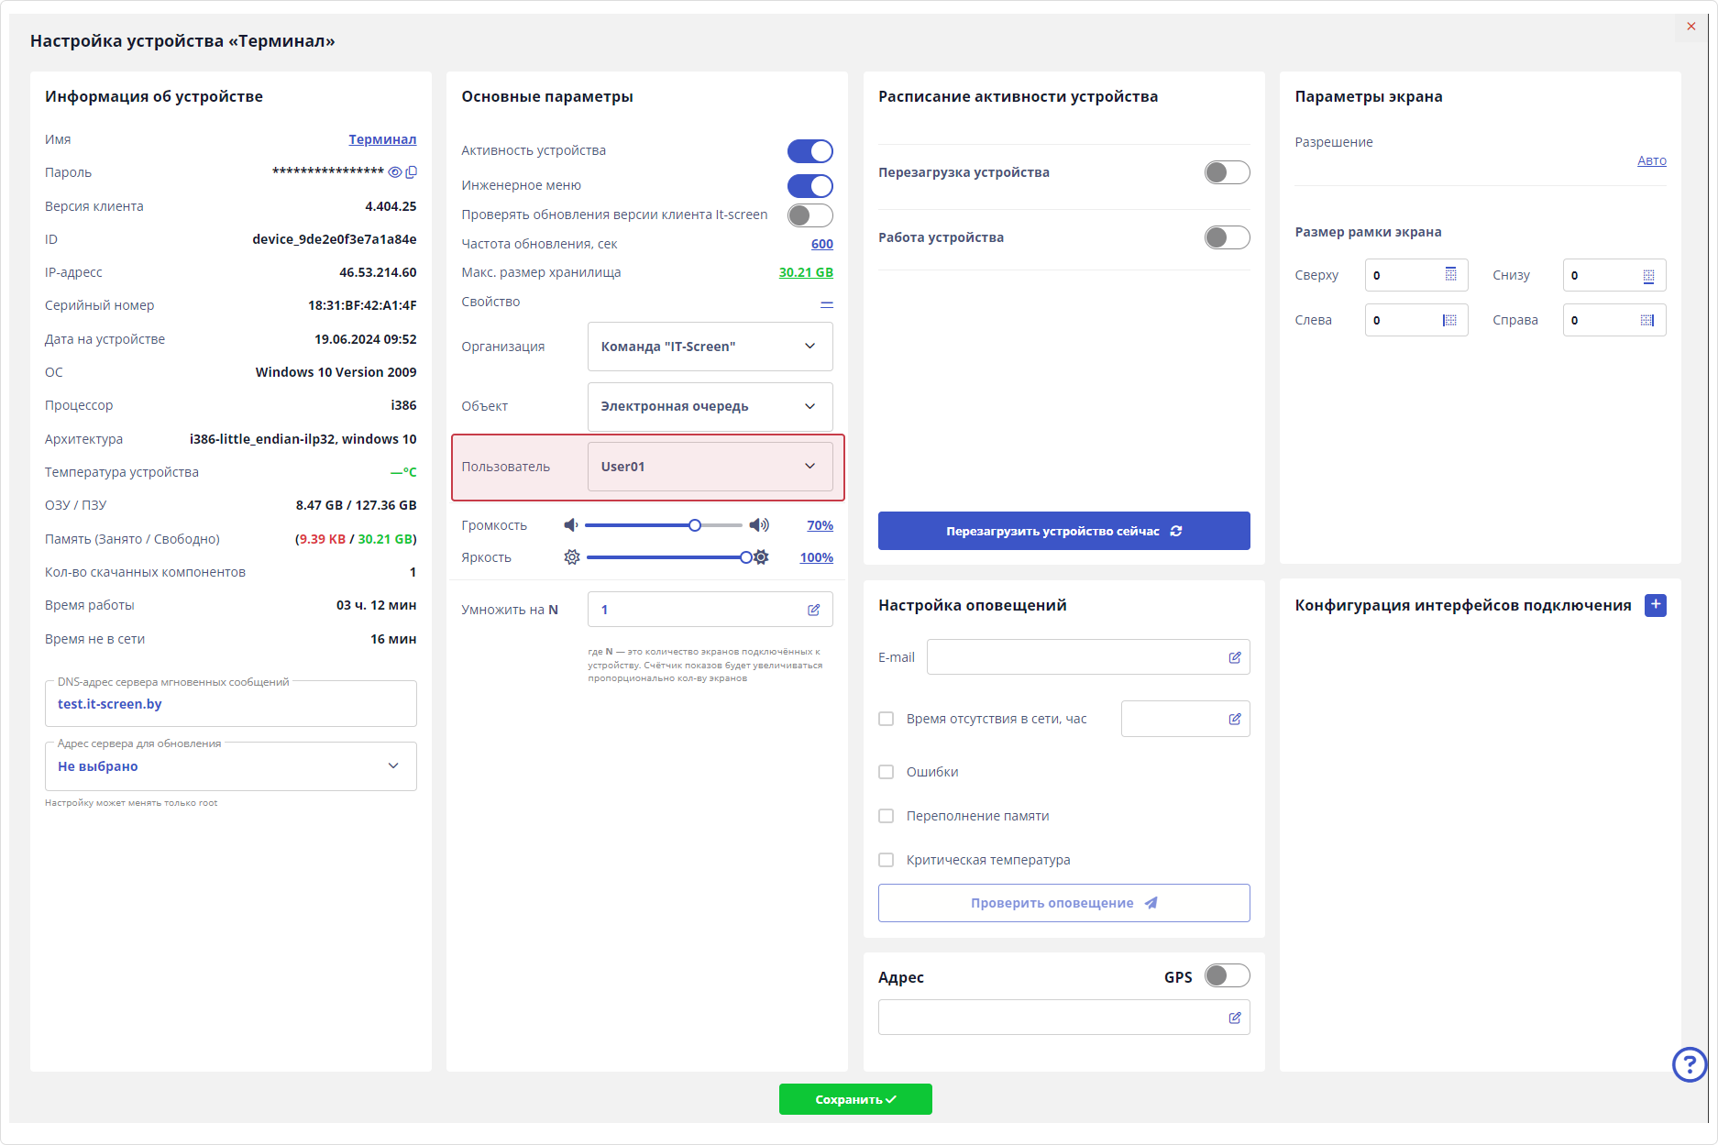The width and height of the screenshot is (1718, 1145).
Task: Click the edit icon in the Умножить на N field
Action: (813, 610)
